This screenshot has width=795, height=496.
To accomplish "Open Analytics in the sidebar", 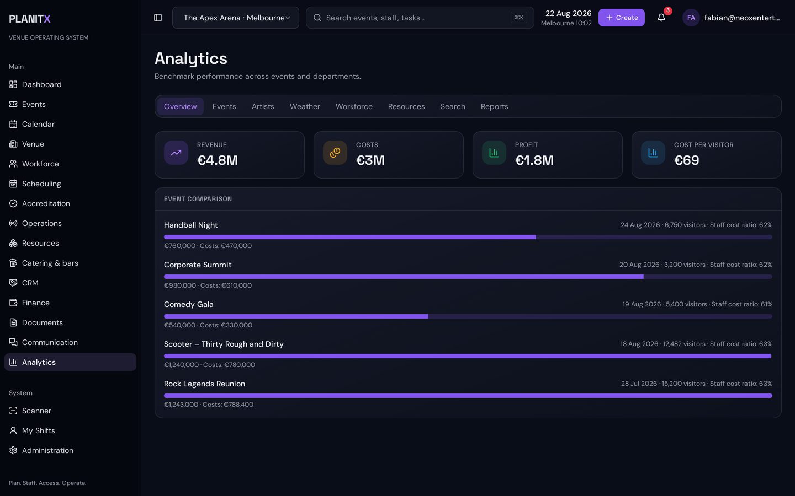I will pyautogui.click(x=70, y=362).
